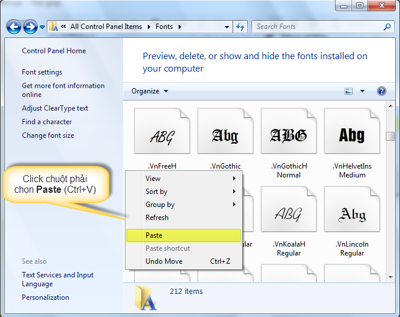Open the Help question mark icon

click(x=382, y=91)
